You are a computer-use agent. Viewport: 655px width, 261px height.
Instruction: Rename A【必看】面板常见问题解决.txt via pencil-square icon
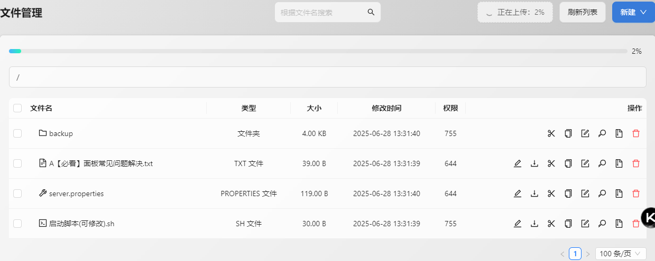(x=585, y=163)
